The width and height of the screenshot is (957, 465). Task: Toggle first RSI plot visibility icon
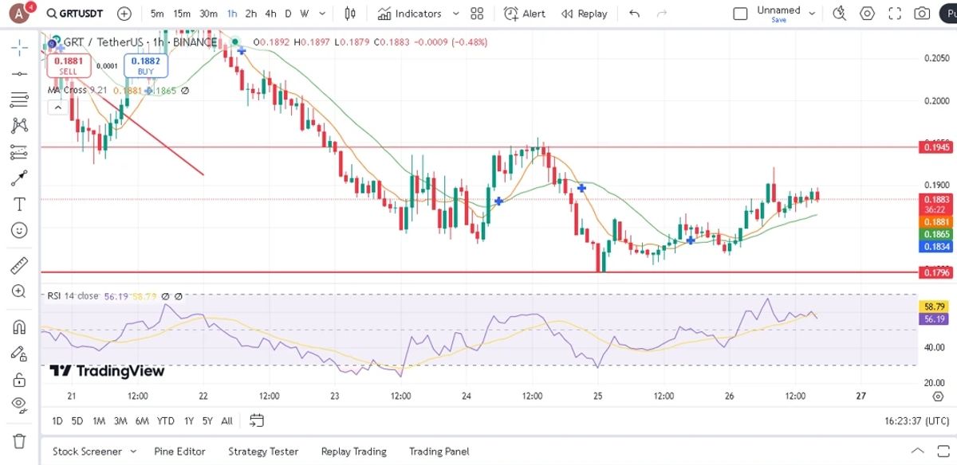pos(165,296)
